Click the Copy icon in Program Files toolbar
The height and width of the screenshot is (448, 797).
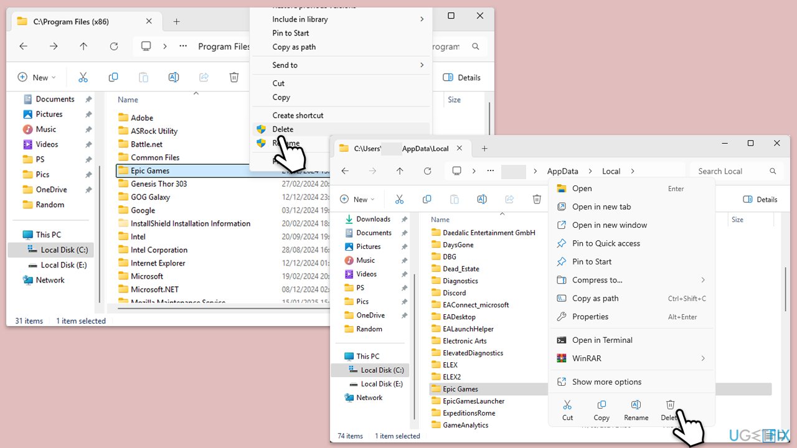113,78
